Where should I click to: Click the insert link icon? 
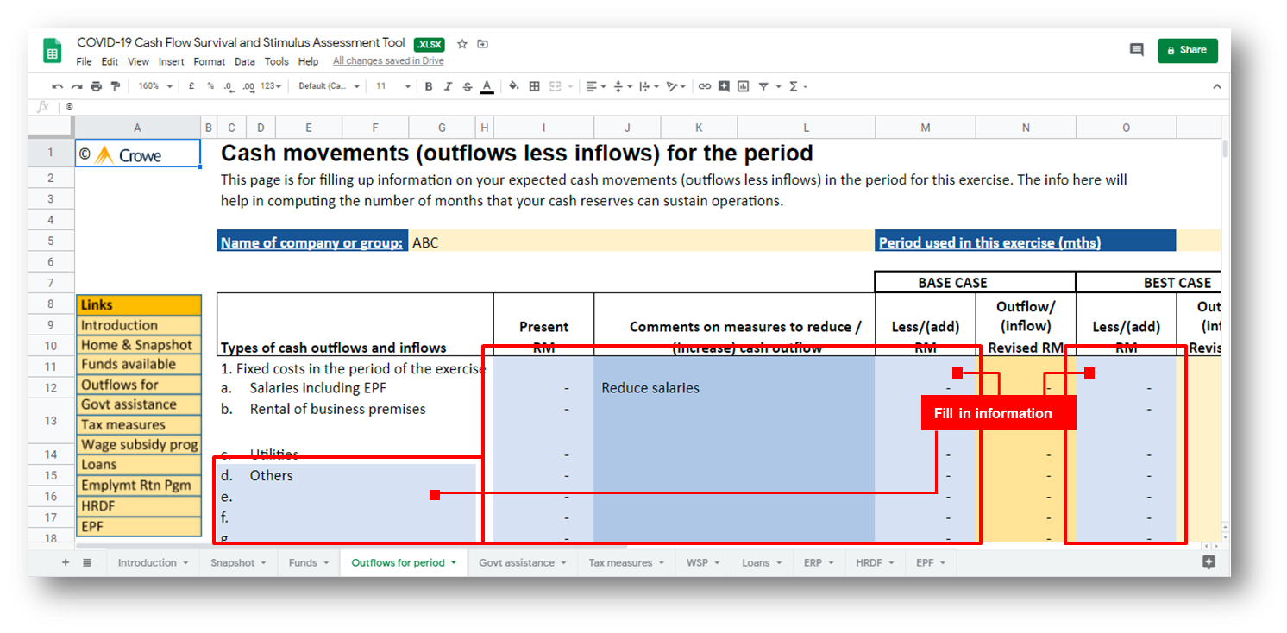(x=705, y=86)
